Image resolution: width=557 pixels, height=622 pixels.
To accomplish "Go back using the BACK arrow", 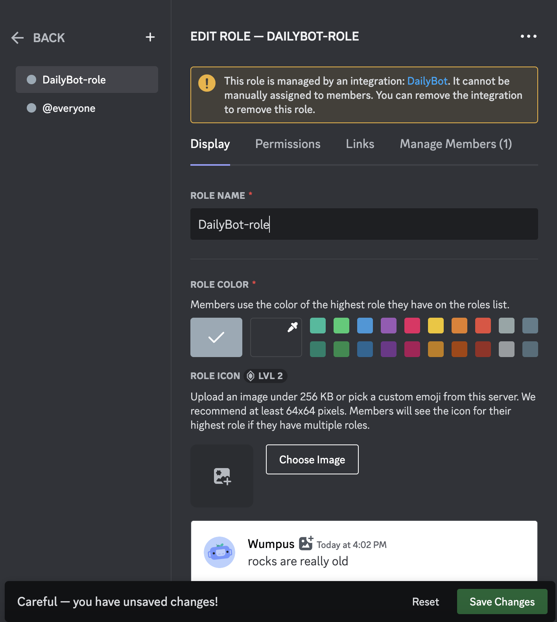I will coord(18,38).
